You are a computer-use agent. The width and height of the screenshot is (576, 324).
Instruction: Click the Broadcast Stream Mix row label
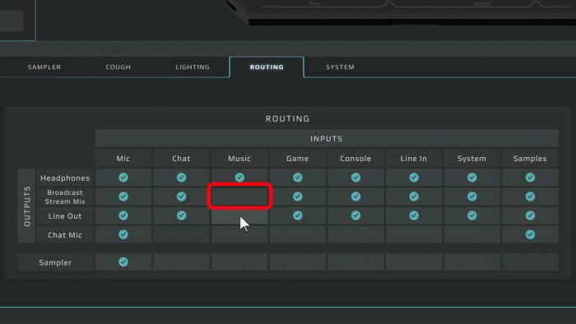click(x=65, y=197)
